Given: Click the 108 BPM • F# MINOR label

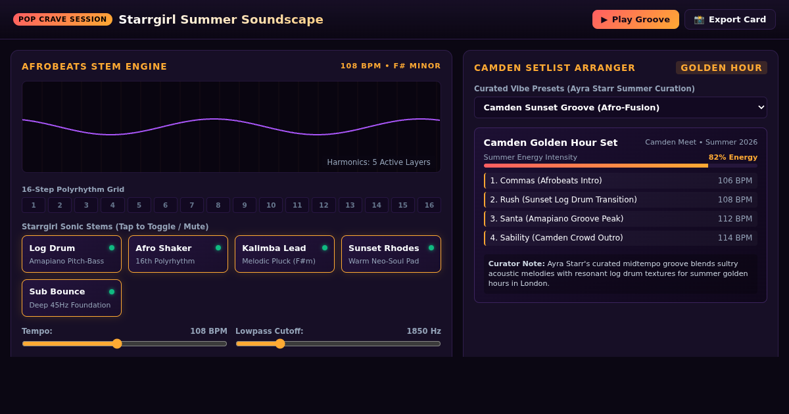Looking at the screenshot, I should click(x=391, y=66).
